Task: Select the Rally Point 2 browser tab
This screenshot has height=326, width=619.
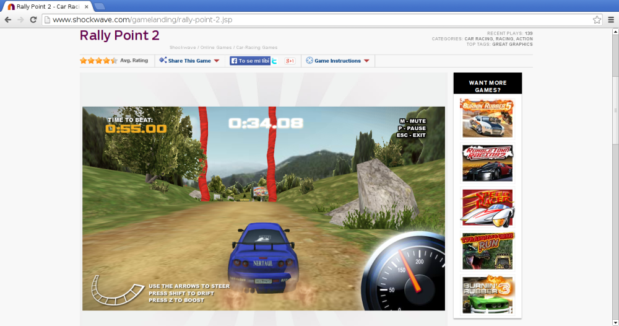Action: tap(48, 7)
